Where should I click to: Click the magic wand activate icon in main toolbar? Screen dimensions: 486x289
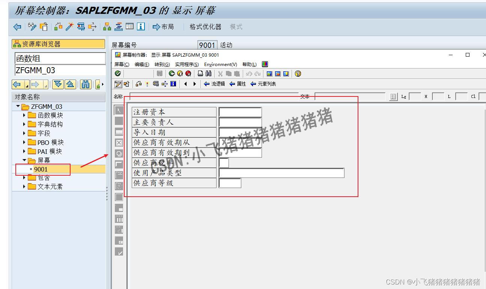tap(70, 27)
